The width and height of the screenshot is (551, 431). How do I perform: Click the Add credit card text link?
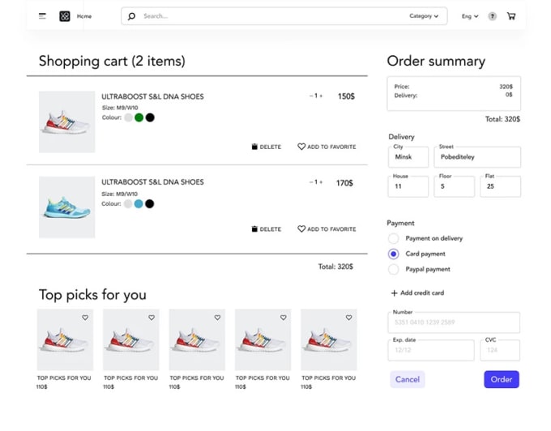[x=422, y=293]
